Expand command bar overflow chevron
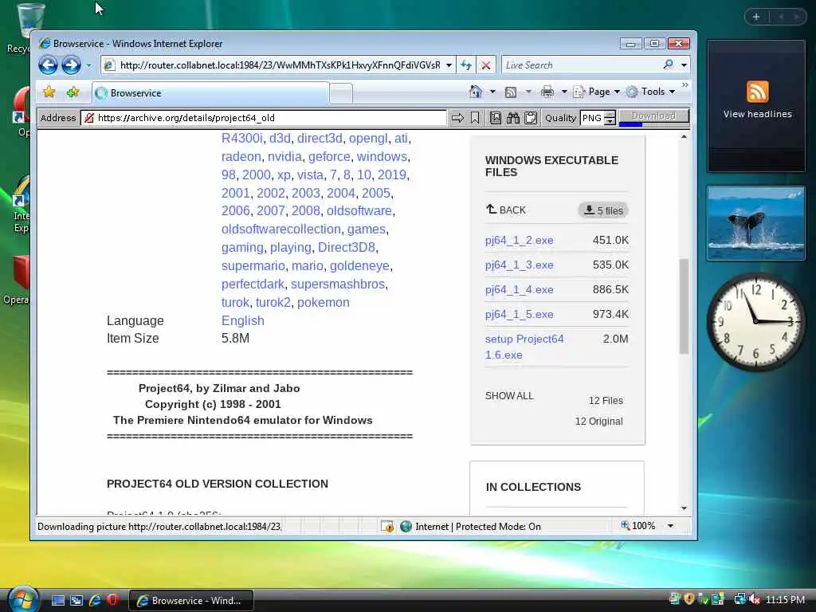This screenshot has height=612, width=816. tap(685, 84)
